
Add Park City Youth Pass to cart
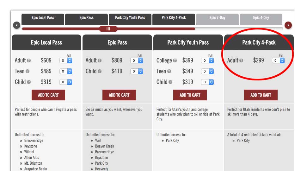[x=190, y=95]
